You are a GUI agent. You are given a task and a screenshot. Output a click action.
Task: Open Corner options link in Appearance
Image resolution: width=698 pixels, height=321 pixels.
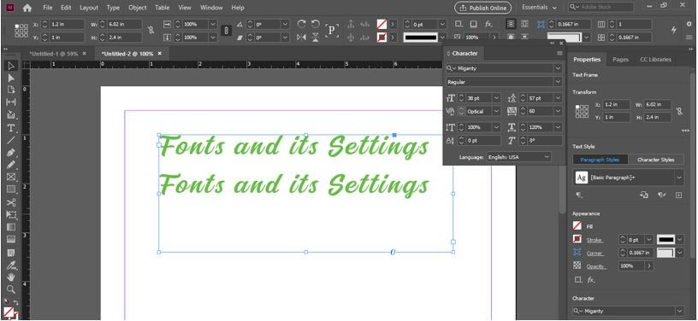point(594,253)
